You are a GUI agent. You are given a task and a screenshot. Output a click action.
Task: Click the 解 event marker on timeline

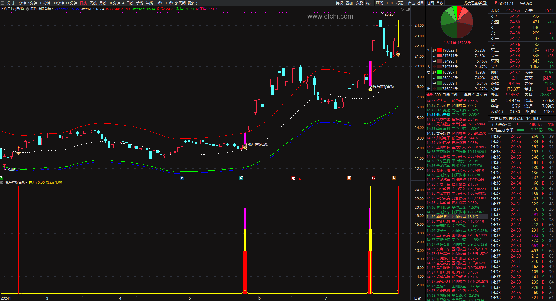point(241,178)
